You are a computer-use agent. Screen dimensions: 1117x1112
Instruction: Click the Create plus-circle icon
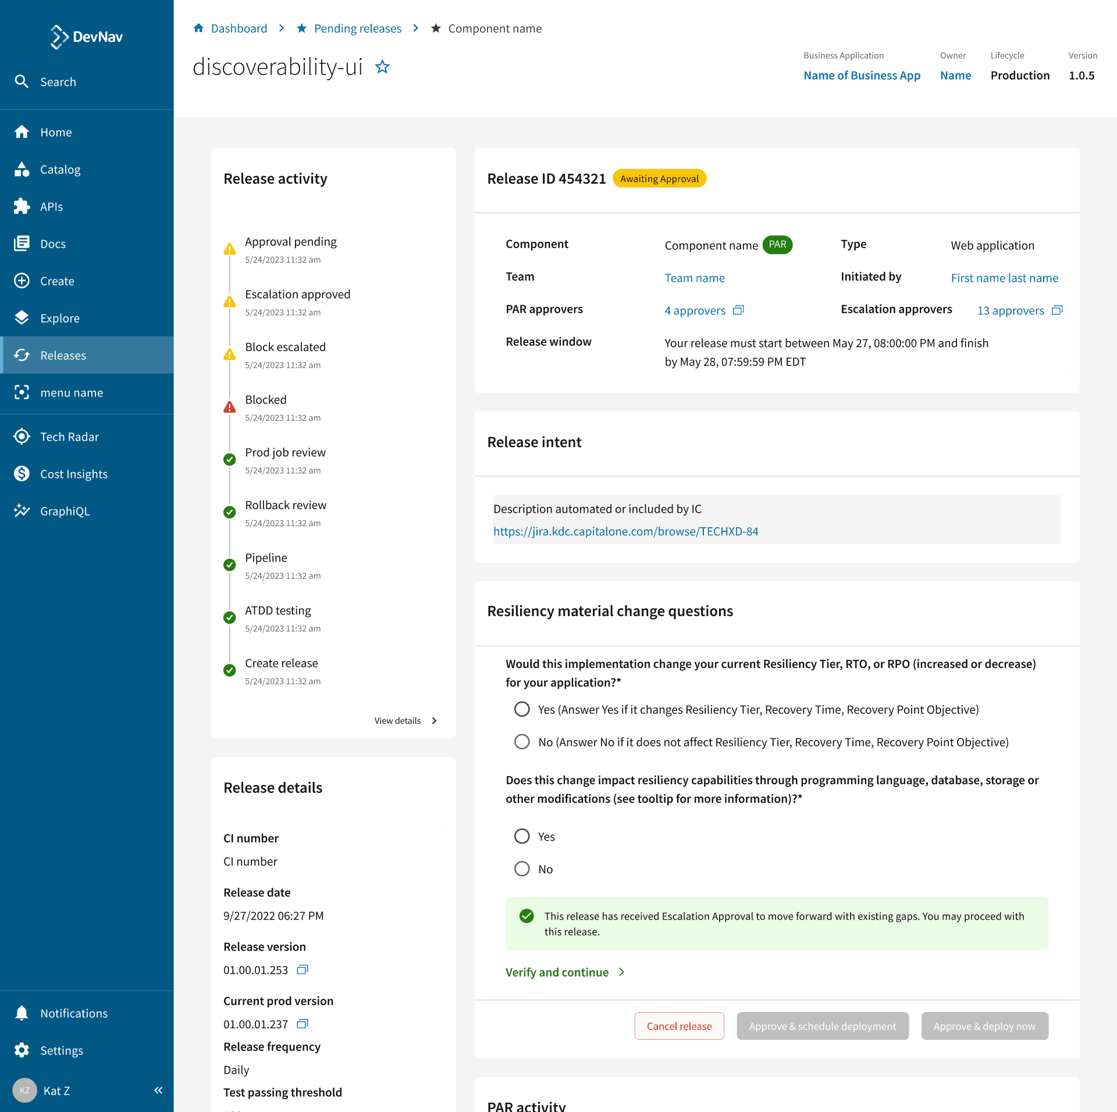click(22, 281)
